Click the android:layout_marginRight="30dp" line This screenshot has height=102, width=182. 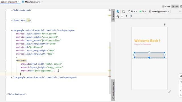35,50
